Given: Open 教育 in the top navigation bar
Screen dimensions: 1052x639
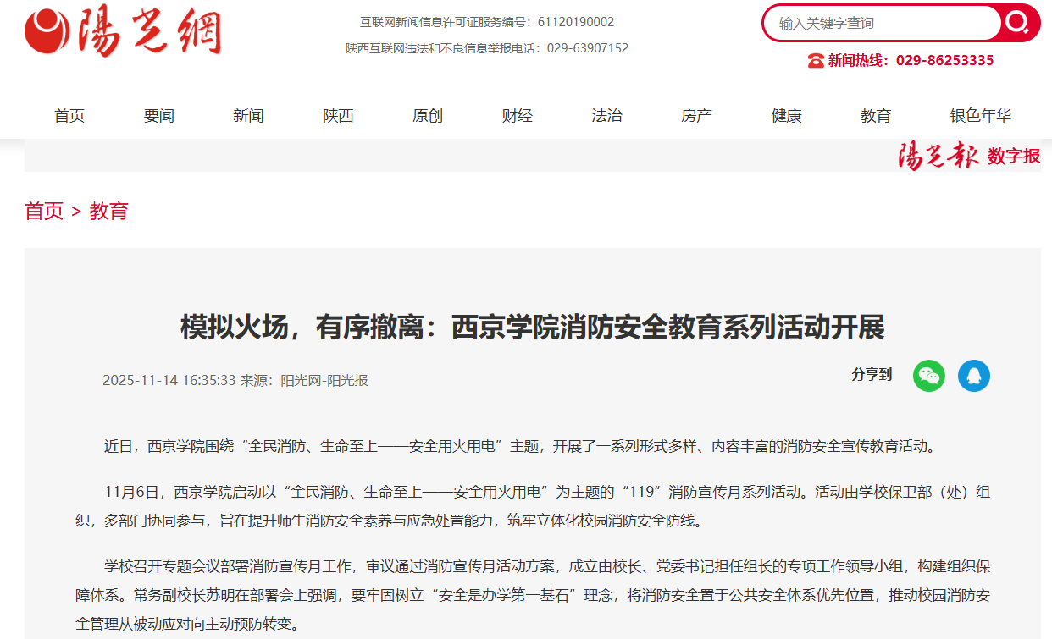Looking at the screenshot, I should [x=876, y=116].
